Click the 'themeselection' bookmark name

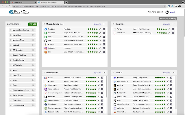pos(123,81)
